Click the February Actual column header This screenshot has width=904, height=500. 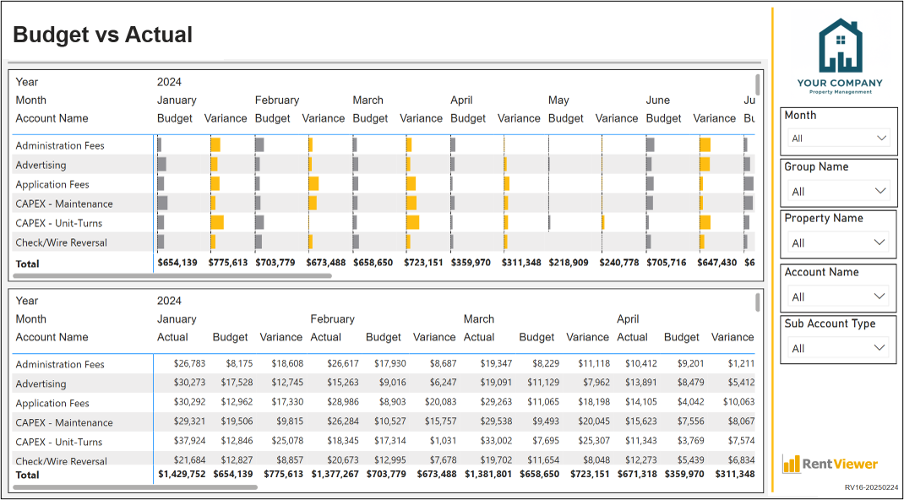click(x=326, y=337)
